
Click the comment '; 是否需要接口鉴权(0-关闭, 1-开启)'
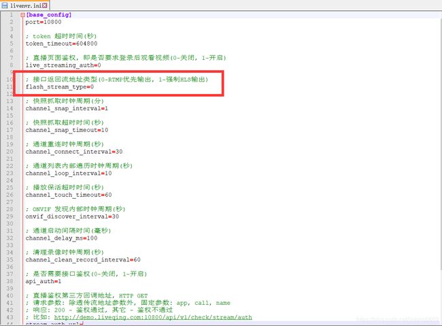point(86,274)
